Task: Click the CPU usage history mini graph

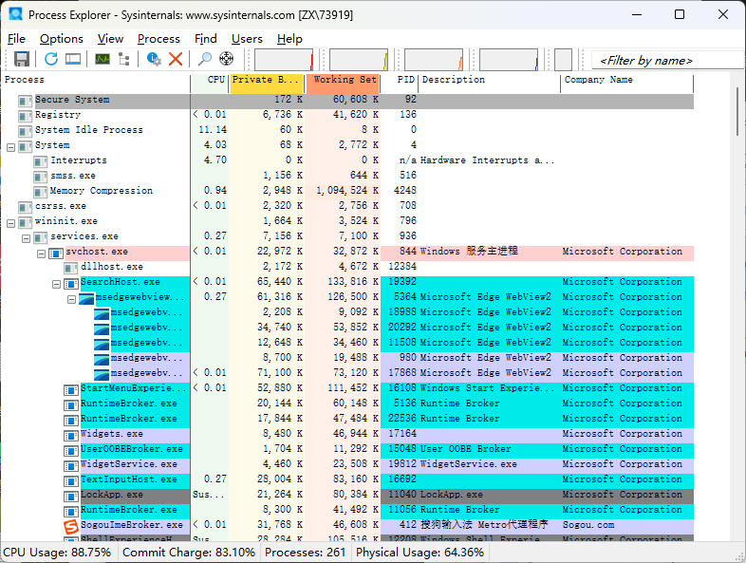Action: 284,60
